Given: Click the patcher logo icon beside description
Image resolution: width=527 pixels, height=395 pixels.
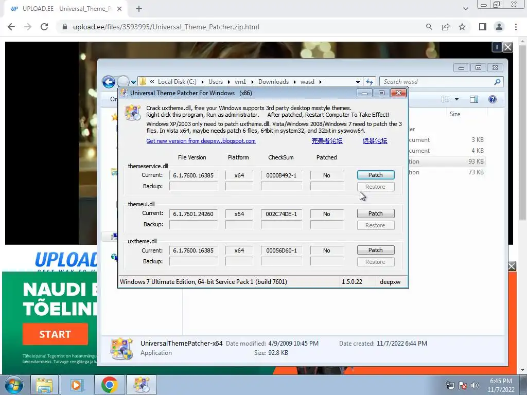Looking at the screenshot, I should pyautogui.click(x=132, y=113).
